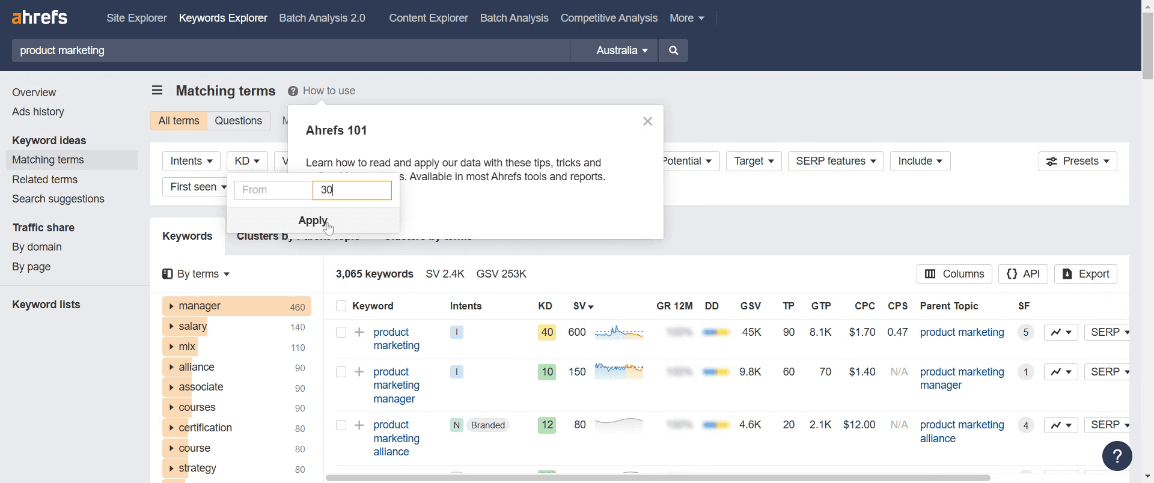
Task: Open the Overview sidebar link
Action: 34,93
